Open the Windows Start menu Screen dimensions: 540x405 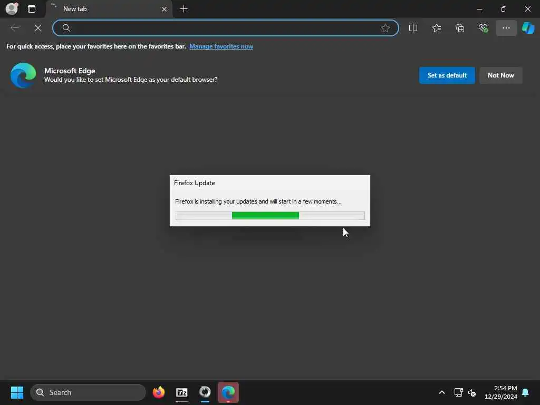[x=17, y=392]
